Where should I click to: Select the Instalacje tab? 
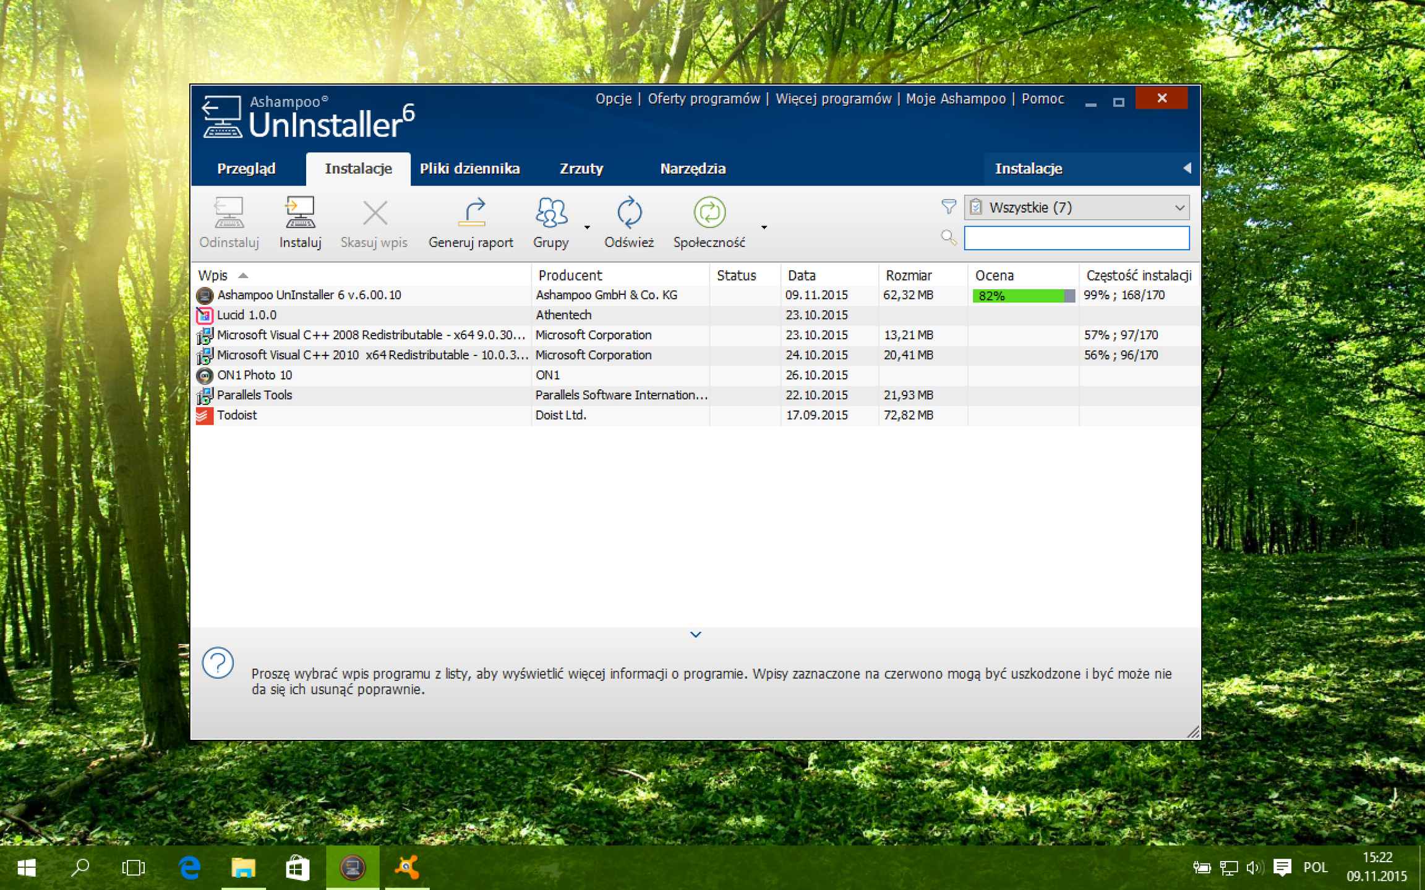coord(358,169)
